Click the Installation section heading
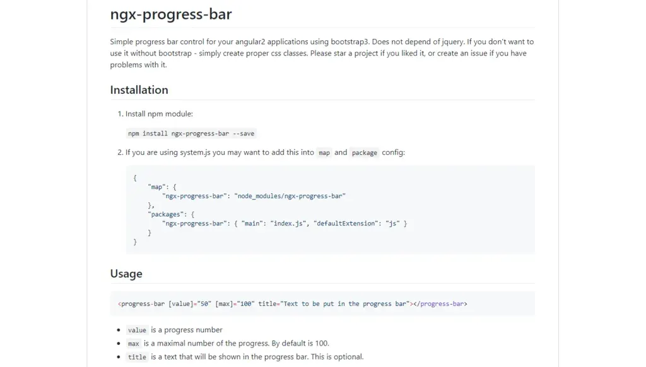The width and height of the screenshot is (646, 367). (x=139, y=89)
